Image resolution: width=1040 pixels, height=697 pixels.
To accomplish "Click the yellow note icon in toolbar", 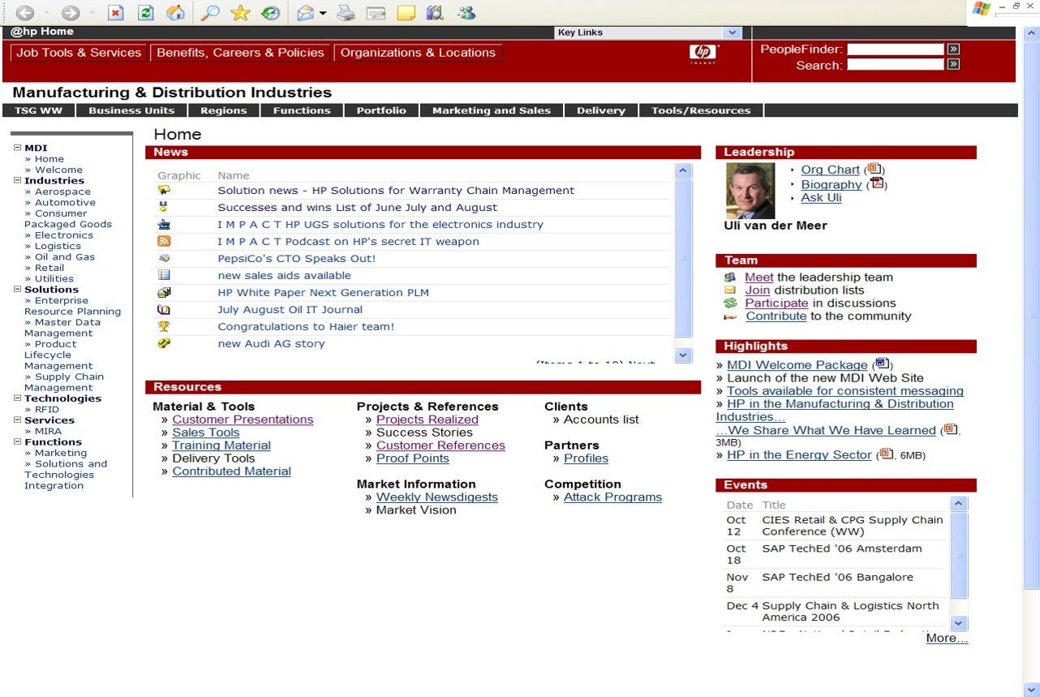I will tap(406, 12).
